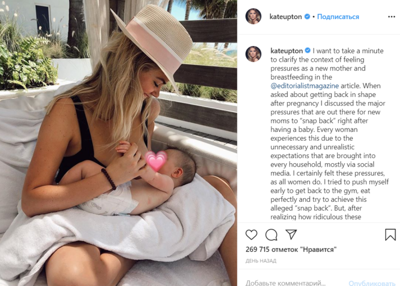Focus the Добавьте комментарий input field
The image size is (400, 286).
[293, 283]
